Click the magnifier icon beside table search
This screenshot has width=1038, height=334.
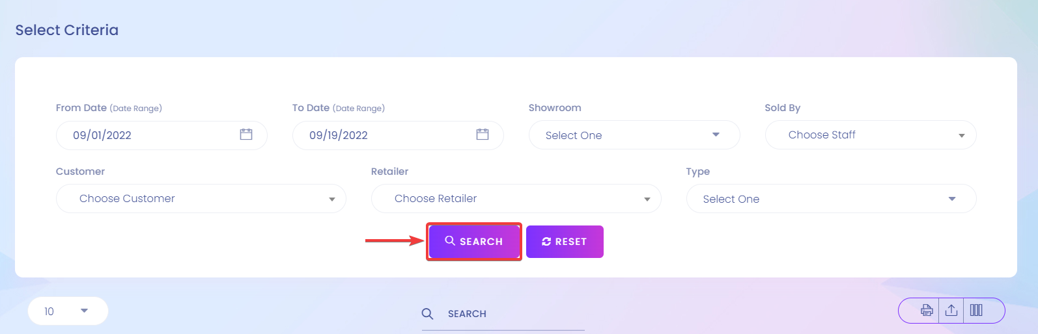427,314
